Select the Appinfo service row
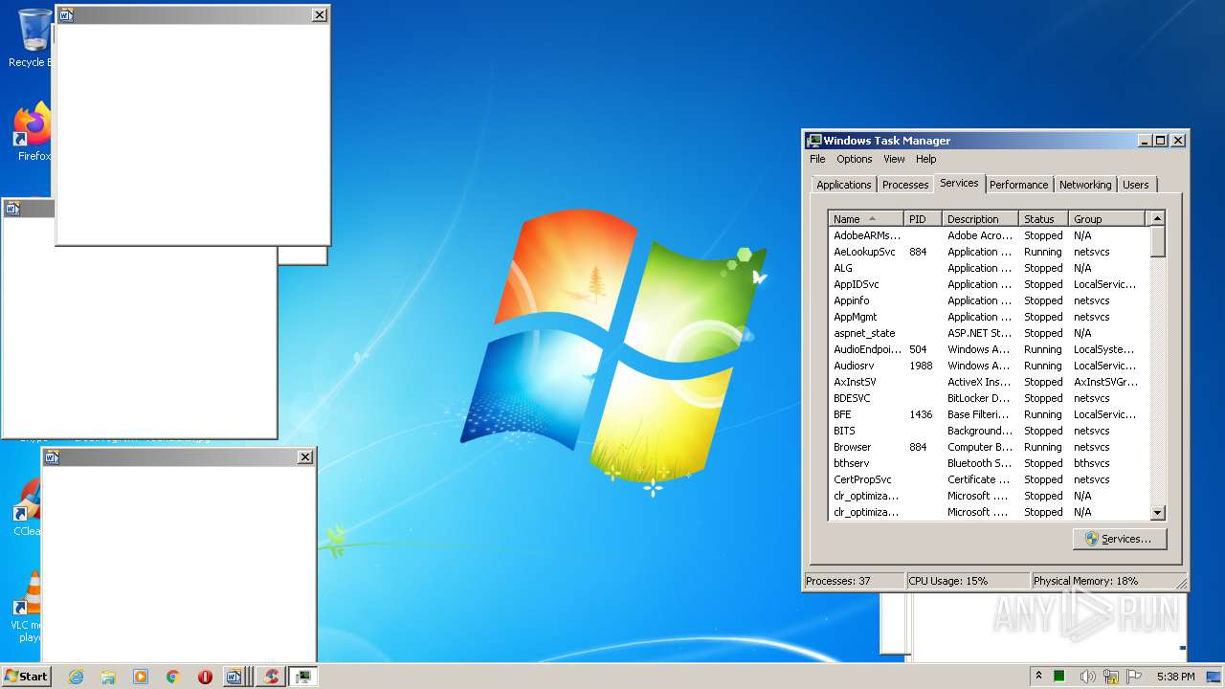Screen dimensions: 1225x689 (989, 300)
